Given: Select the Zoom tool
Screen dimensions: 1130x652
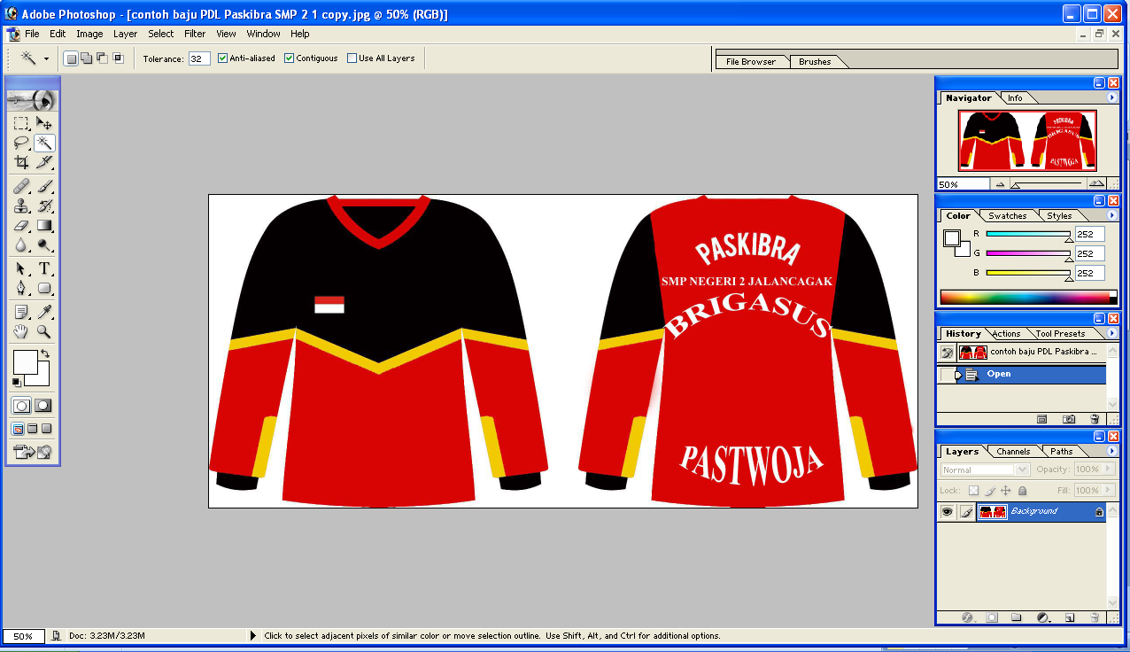Looking at the screenshot, I should [x=44, y=331].
